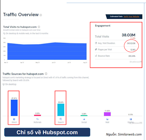Click the pink Referrals 3.53% bar
This screenshot has height=140, width=146.
37,115
